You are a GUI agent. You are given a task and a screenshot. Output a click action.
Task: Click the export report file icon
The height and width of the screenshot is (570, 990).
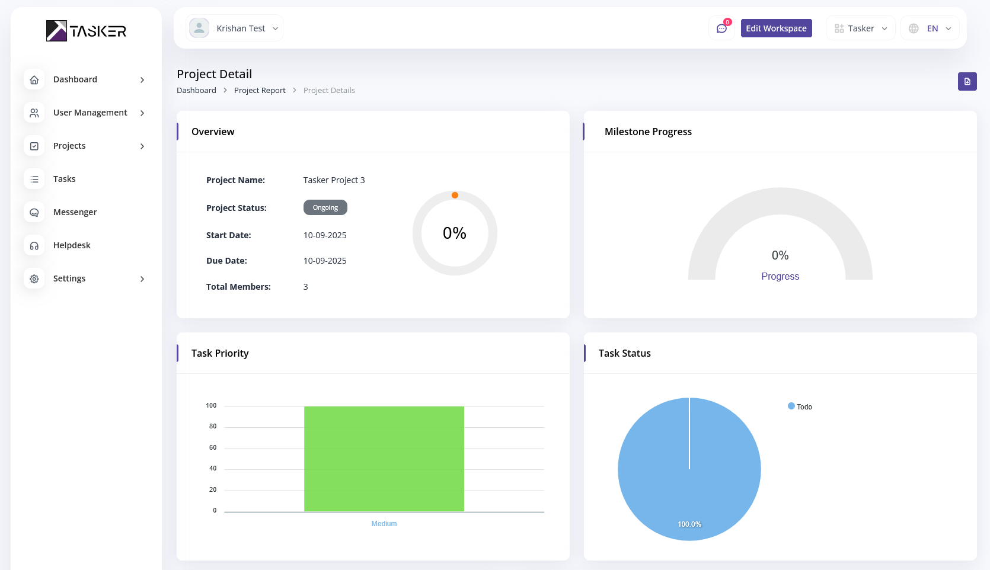coord(967,82)
